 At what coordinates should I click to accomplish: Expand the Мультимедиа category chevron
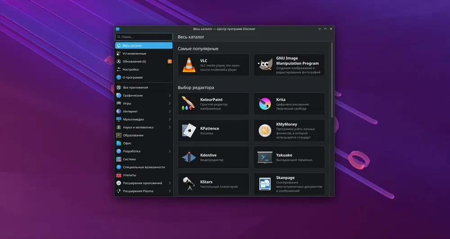(x=170, y=119)
